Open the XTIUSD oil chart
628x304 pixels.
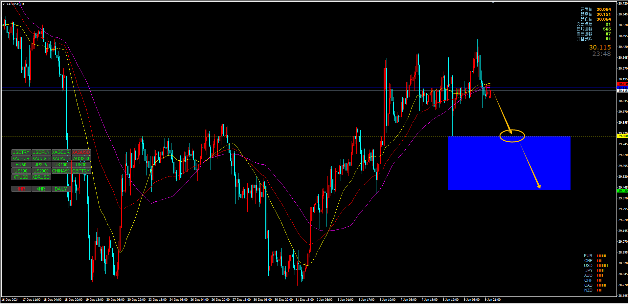coord(21,177)
